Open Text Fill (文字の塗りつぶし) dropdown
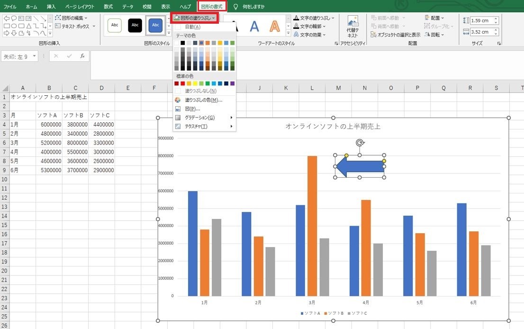The image size is (524, 329). [x=314, y=18]
